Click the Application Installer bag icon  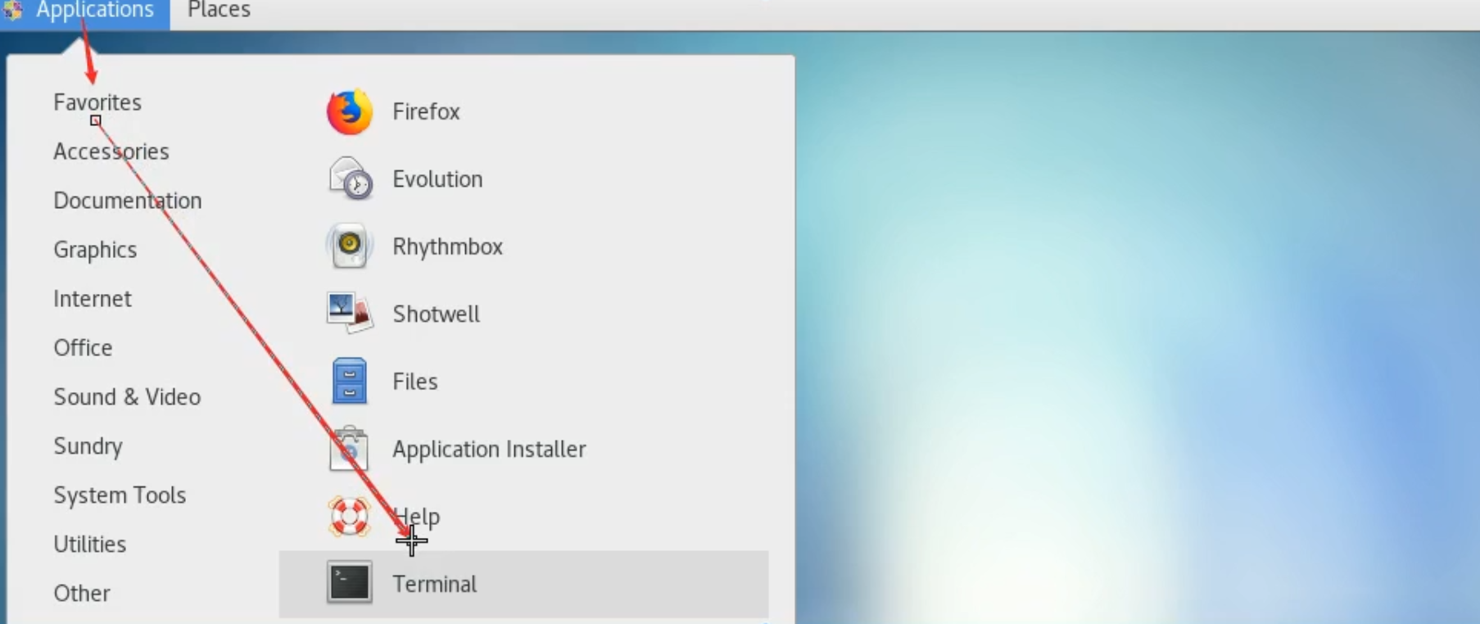pos(349,449)
